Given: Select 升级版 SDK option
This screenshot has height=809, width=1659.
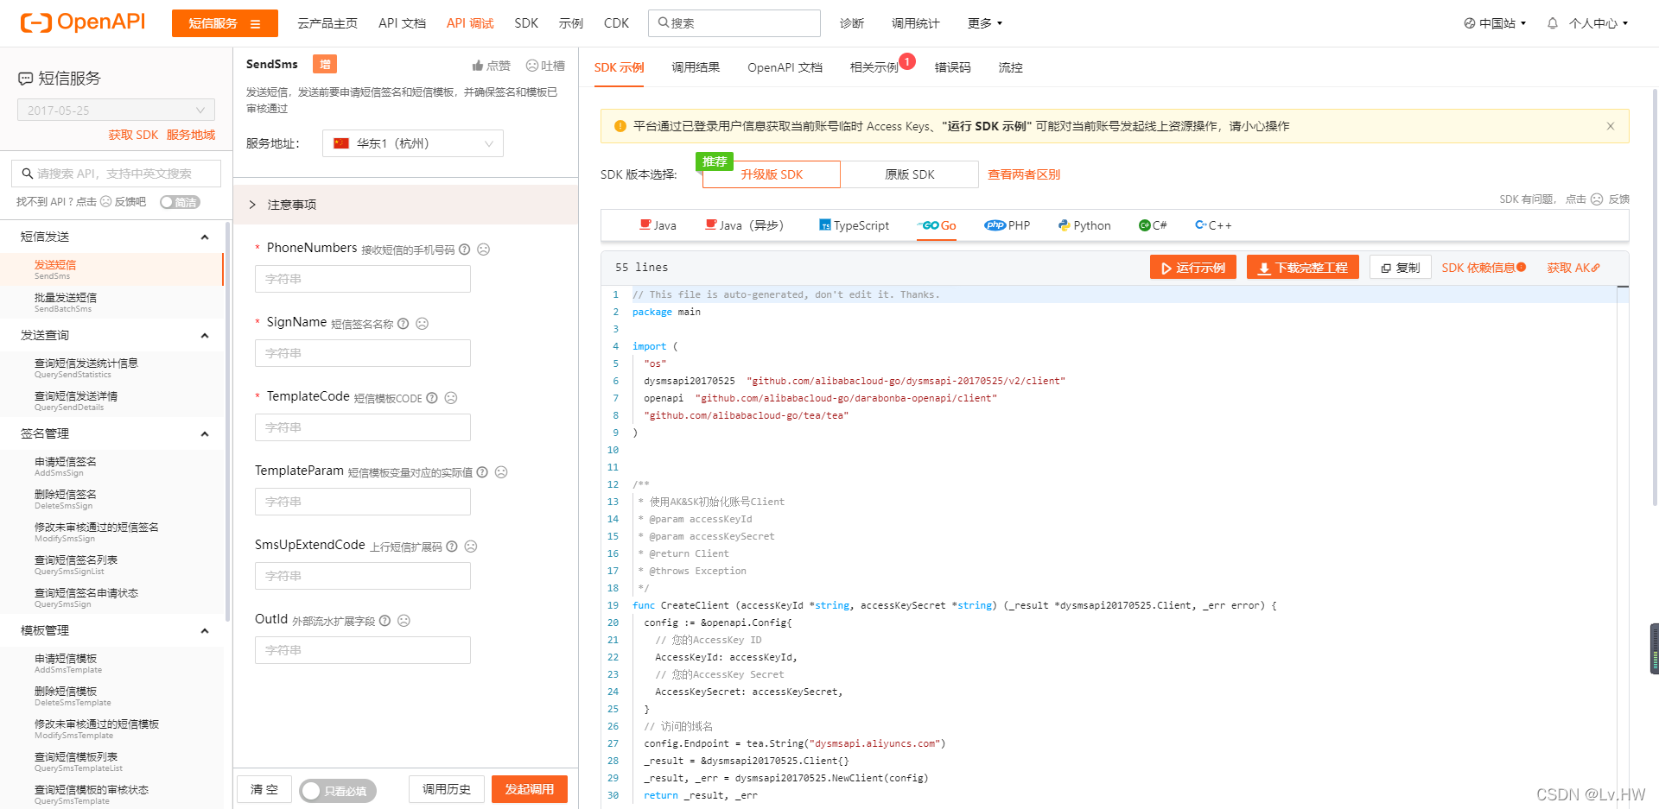Looking at the screenshot, I should (772, 174).
